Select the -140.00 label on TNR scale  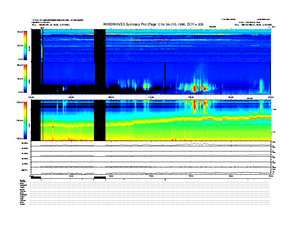(20, 120)
